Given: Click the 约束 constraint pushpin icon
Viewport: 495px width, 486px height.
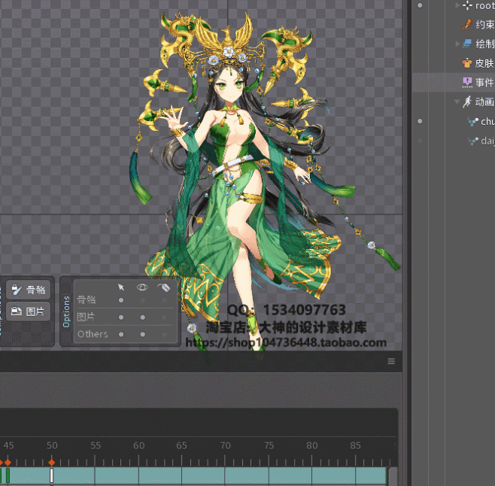Looking at the screenshot, I should pyautogui.click(x=467, y=24).
